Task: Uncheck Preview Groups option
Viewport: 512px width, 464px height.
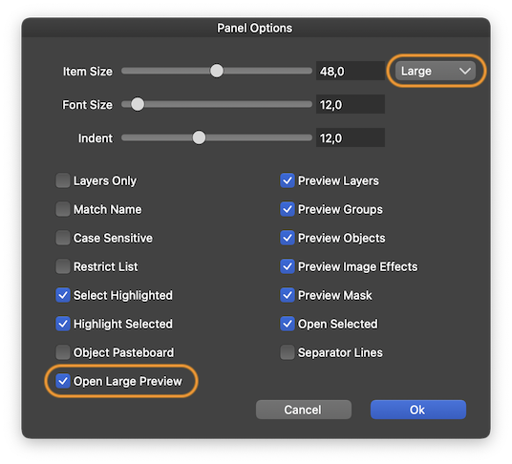Action: pyautogui.click(x=288, y=209)
